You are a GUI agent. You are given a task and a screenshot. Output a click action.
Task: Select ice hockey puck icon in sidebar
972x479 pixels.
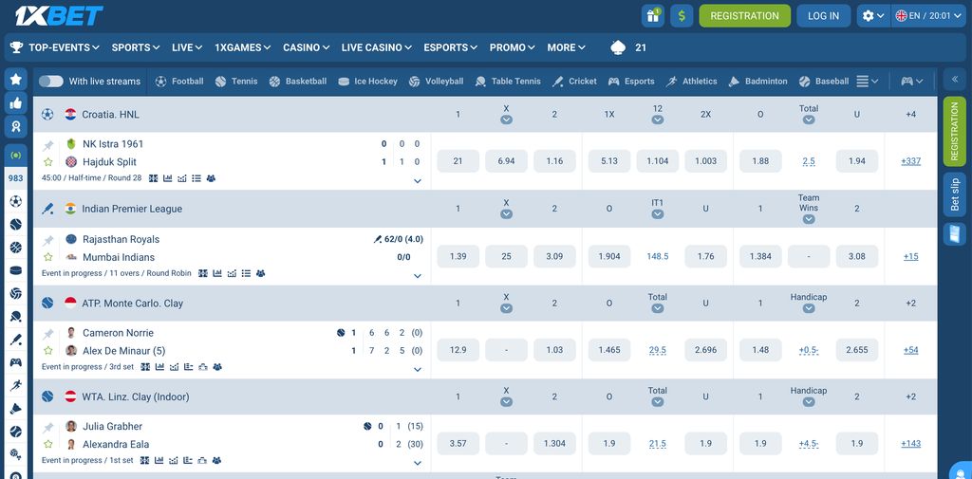coord(15,270)
